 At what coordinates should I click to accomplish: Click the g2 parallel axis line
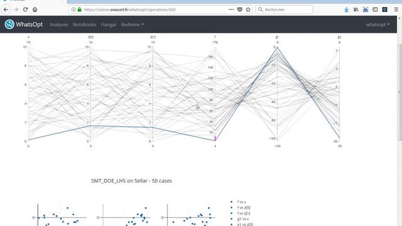(x=339, y=94)
